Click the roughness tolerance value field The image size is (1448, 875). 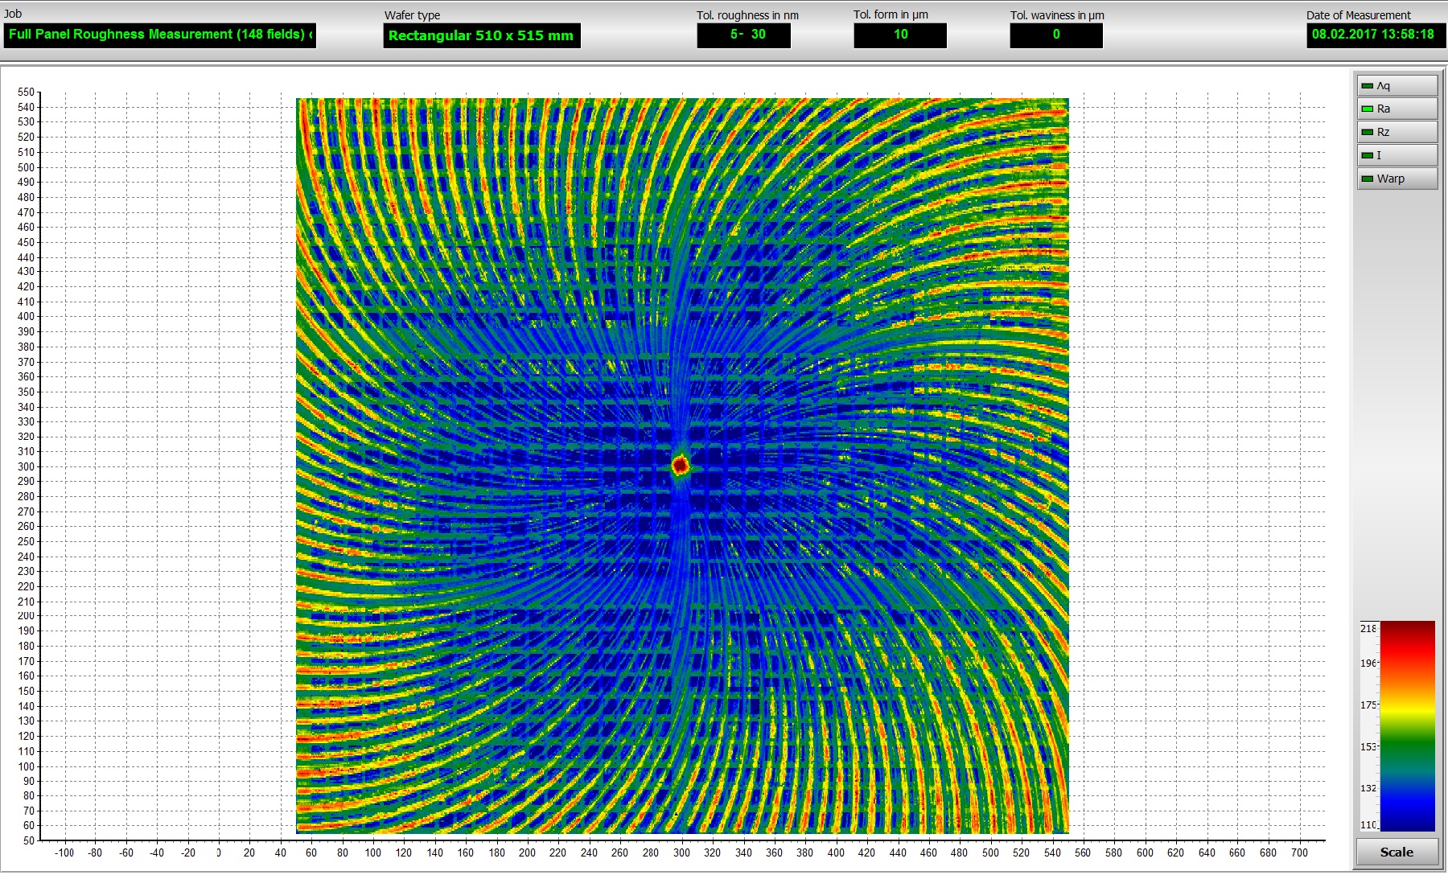(743, 35)
